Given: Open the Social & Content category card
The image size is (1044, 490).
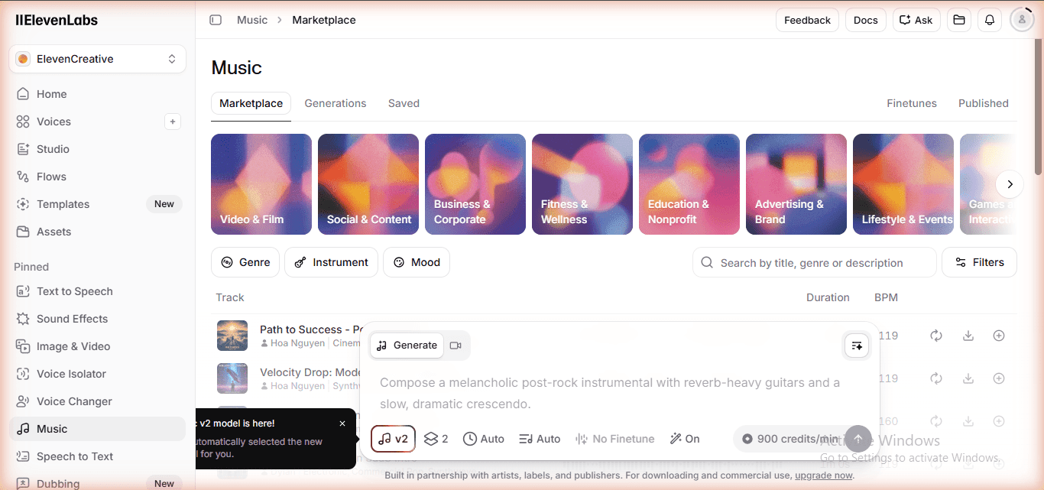Looking at the screenshot, I should click(368, 184).
